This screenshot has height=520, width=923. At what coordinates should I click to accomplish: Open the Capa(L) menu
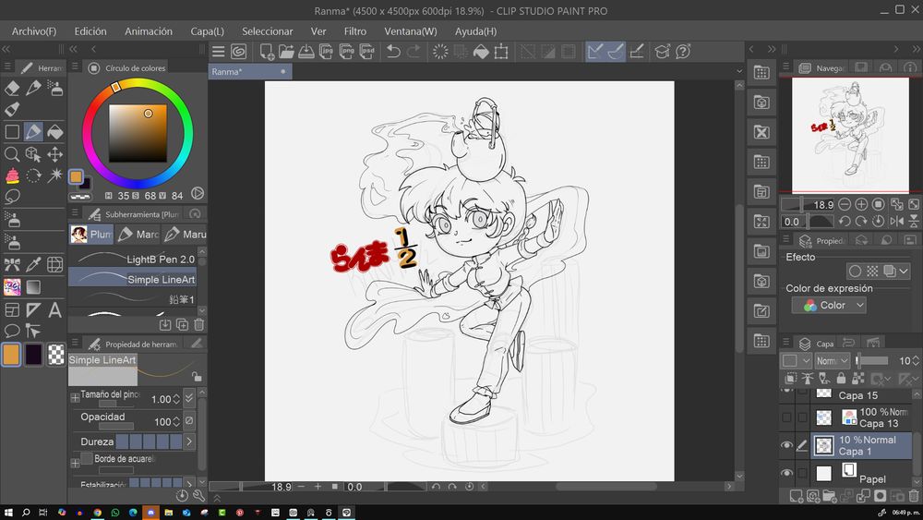coord(207,31)
